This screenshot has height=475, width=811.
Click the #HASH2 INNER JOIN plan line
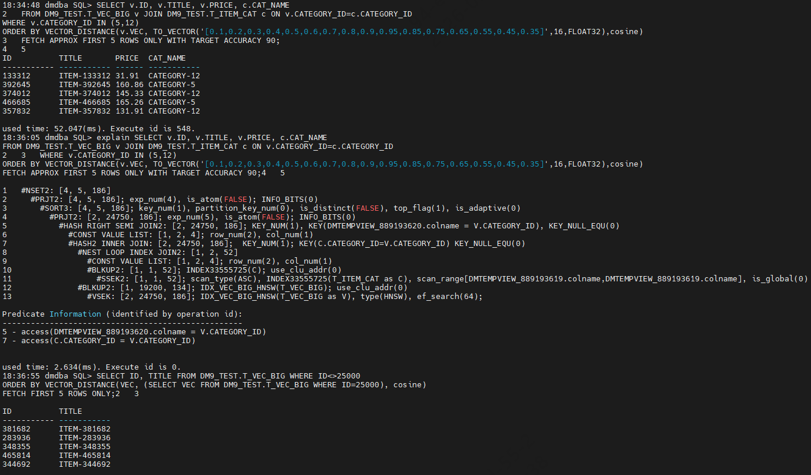[297, 244]
